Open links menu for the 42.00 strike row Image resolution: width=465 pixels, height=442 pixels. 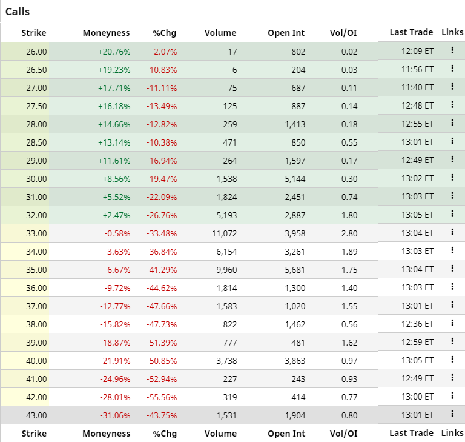pyautogui.click(x=452, y=395)
